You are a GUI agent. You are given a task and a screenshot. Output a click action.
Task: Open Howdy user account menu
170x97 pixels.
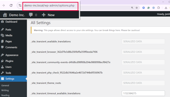[163, 14]
